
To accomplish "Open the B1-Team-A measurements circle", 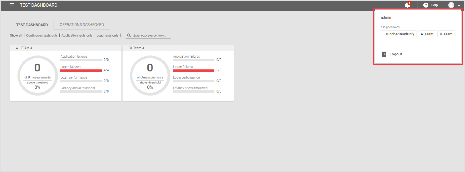I will point(150,76).
